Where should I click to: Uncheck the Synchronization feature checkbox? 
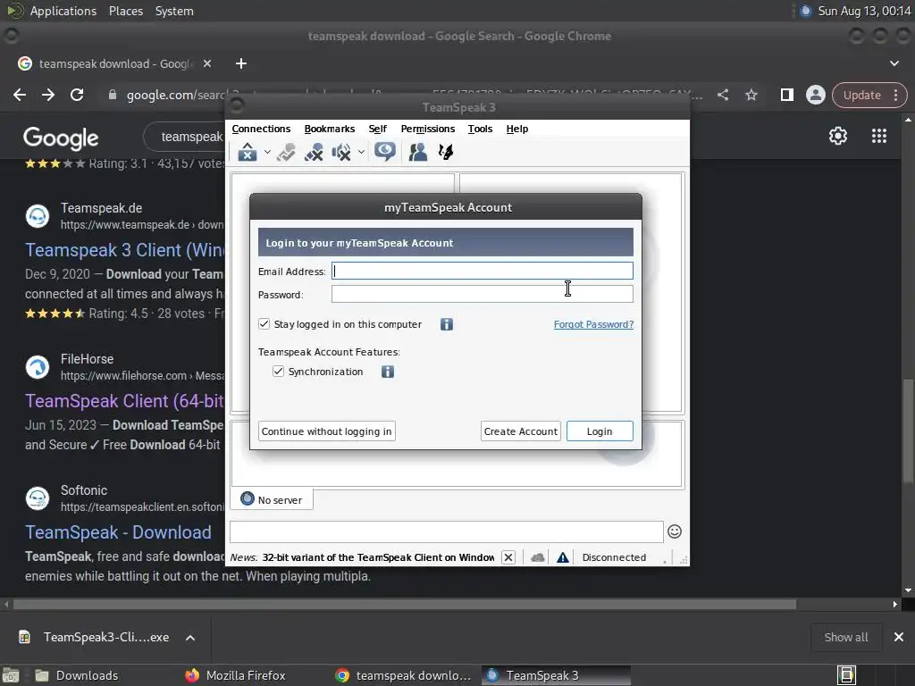tap(279, 371)
